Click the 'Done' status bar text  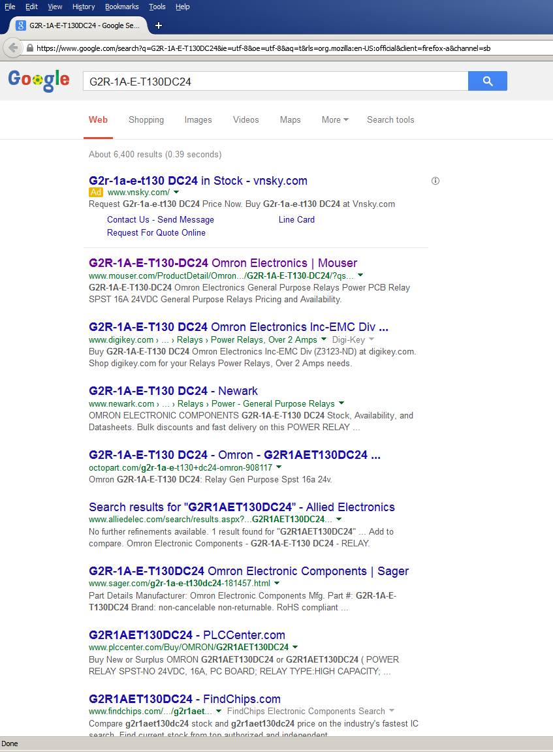[x=10, y=744]
